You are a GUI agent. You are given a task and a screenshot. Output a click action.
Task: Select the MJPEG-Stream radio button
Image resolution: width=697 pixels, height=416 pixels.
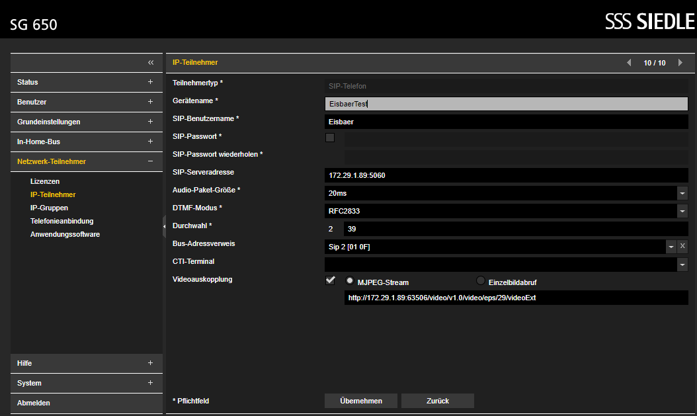[x=350, y=280]
